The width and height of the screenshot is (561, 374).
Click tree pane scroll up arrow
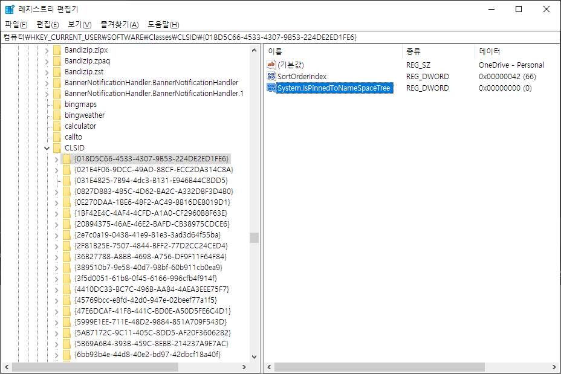click(x=254, y=50)
